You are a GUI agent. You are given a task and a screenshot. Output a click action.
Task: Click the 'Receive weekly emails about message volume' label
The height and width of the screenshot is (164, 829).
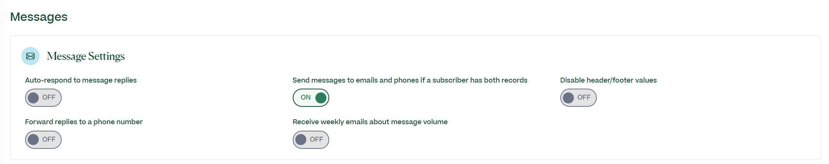coord(370,122)
